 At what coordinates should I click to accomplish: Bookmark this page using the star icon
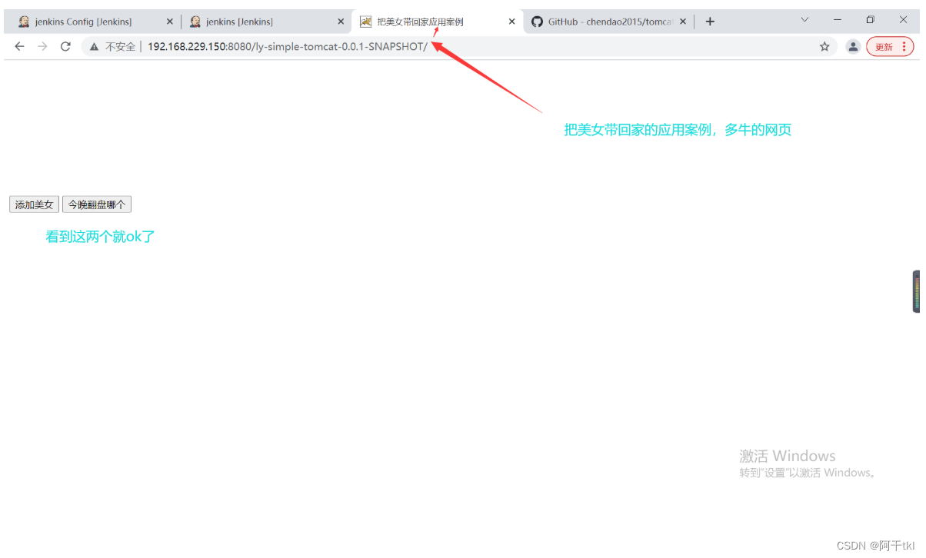pos(824,46)
